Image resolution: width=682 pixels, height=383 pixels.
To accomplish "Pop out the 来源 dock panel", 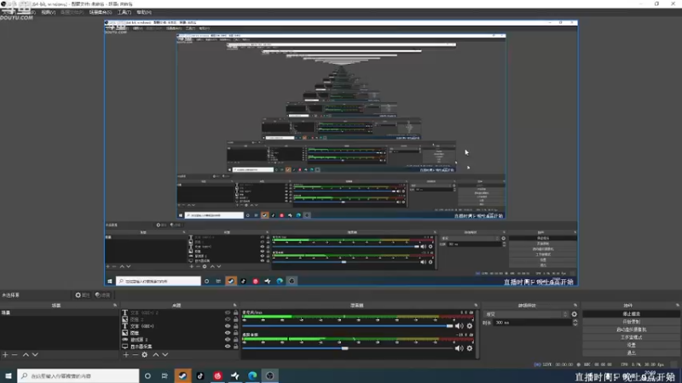I will pyautogui.click(x=235, y=306).
